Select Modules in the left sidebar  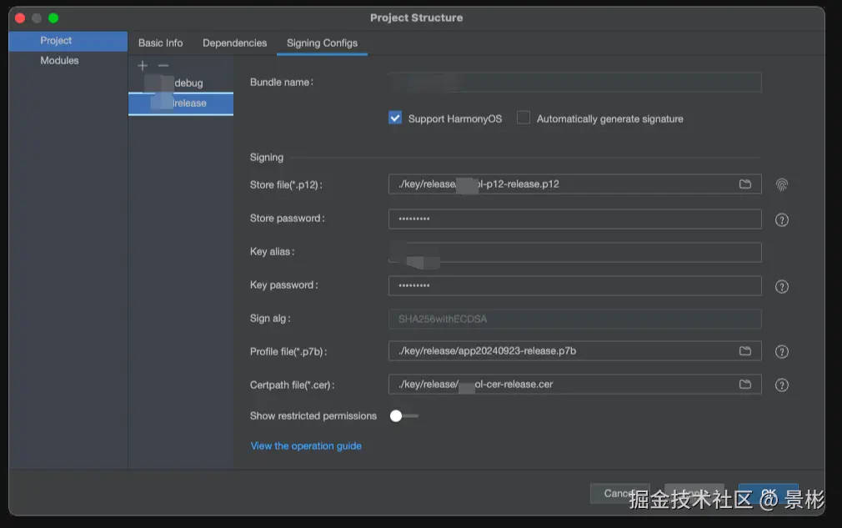[59, 61]
